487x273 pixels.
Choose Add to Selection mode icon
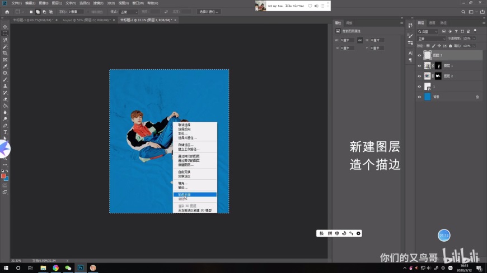[x=38, y=12]
